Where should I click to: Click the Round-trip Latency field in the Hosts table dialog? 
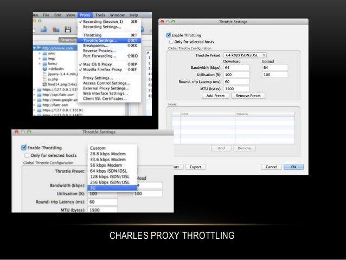coord(236,82)
